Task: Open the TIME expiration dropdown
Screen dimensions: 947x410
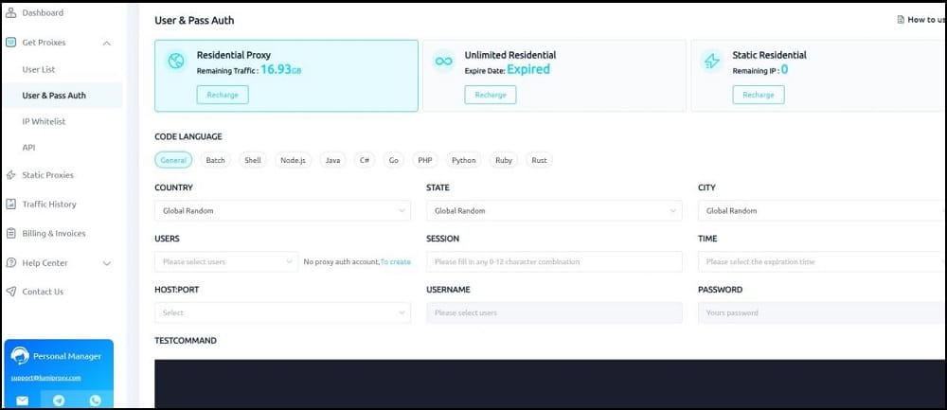Action: [x=822, y=262]
